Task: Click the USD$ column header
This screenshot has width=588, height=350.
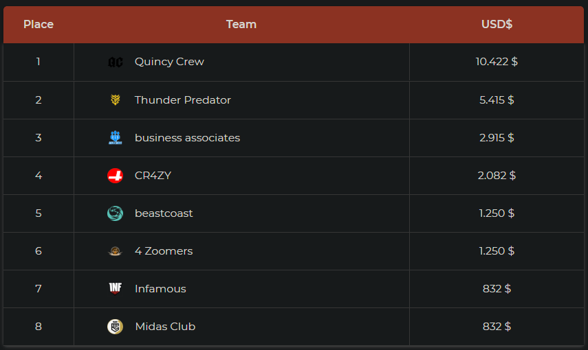Action: [x=497, y=25]
